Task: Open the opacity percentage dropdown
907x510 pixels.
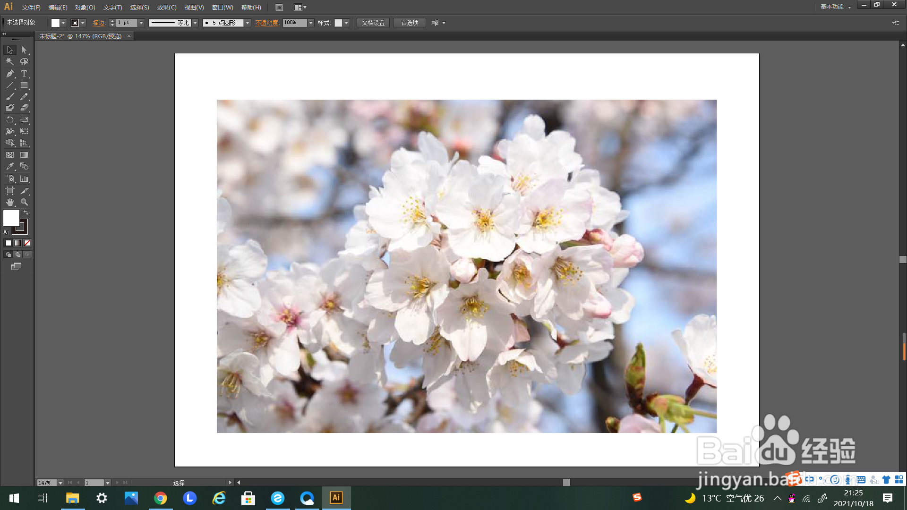Action: (311, 23)
